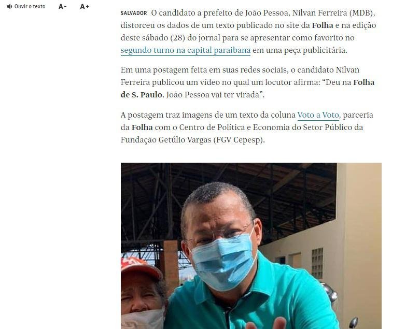
Task: Increase font size with A+ button
Action: (85, 7)
